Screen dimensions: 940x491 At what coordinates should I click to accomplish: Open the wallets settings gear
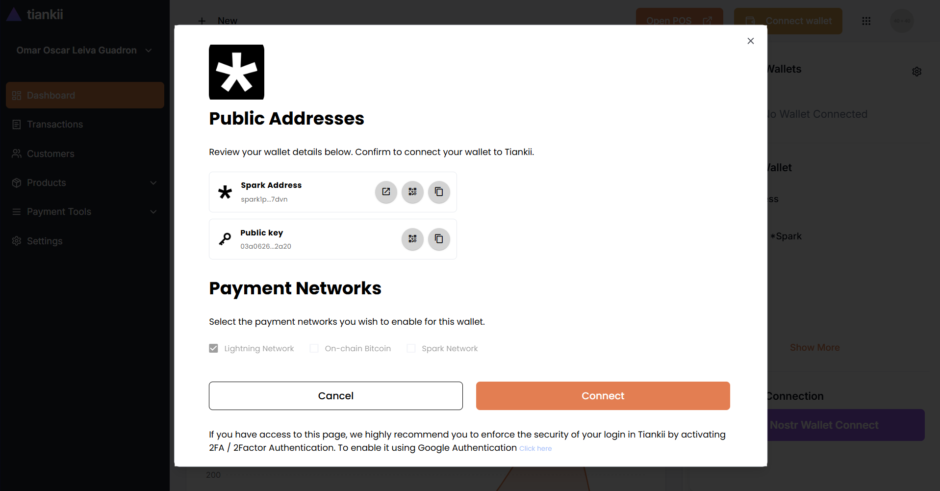[916, 72]
